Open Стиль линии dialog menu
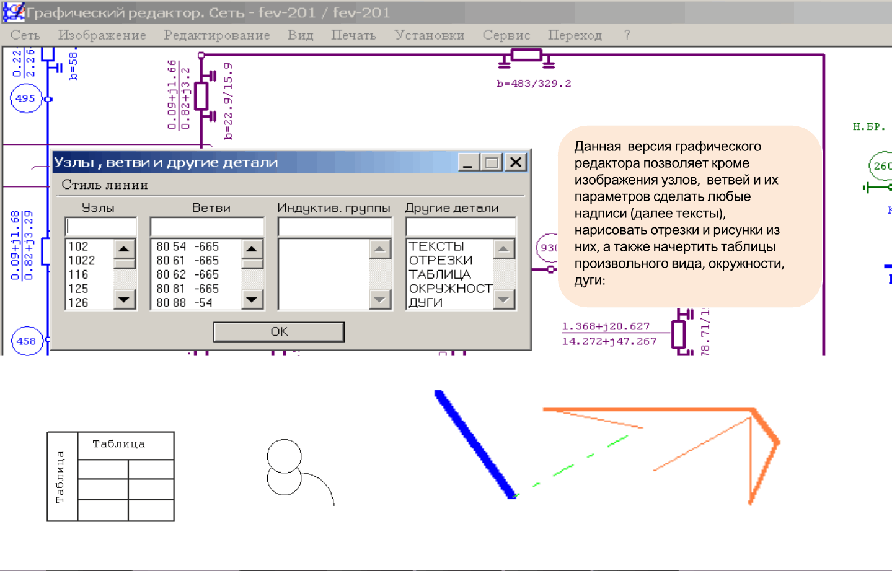This screenshot has height=571, width=892. (x=105, y=185)
